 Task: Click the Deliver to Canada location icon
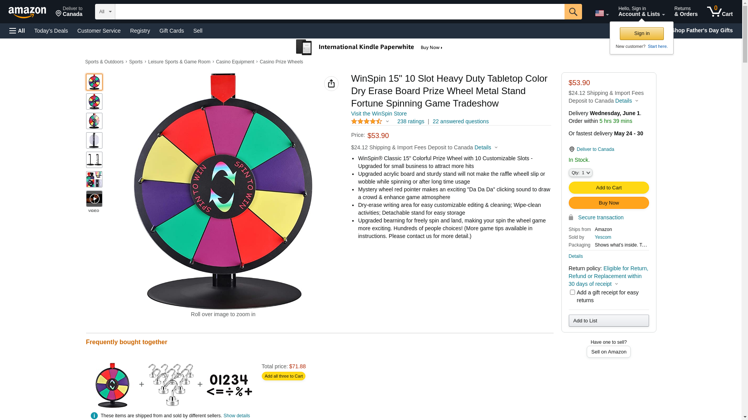click(572, 149)
